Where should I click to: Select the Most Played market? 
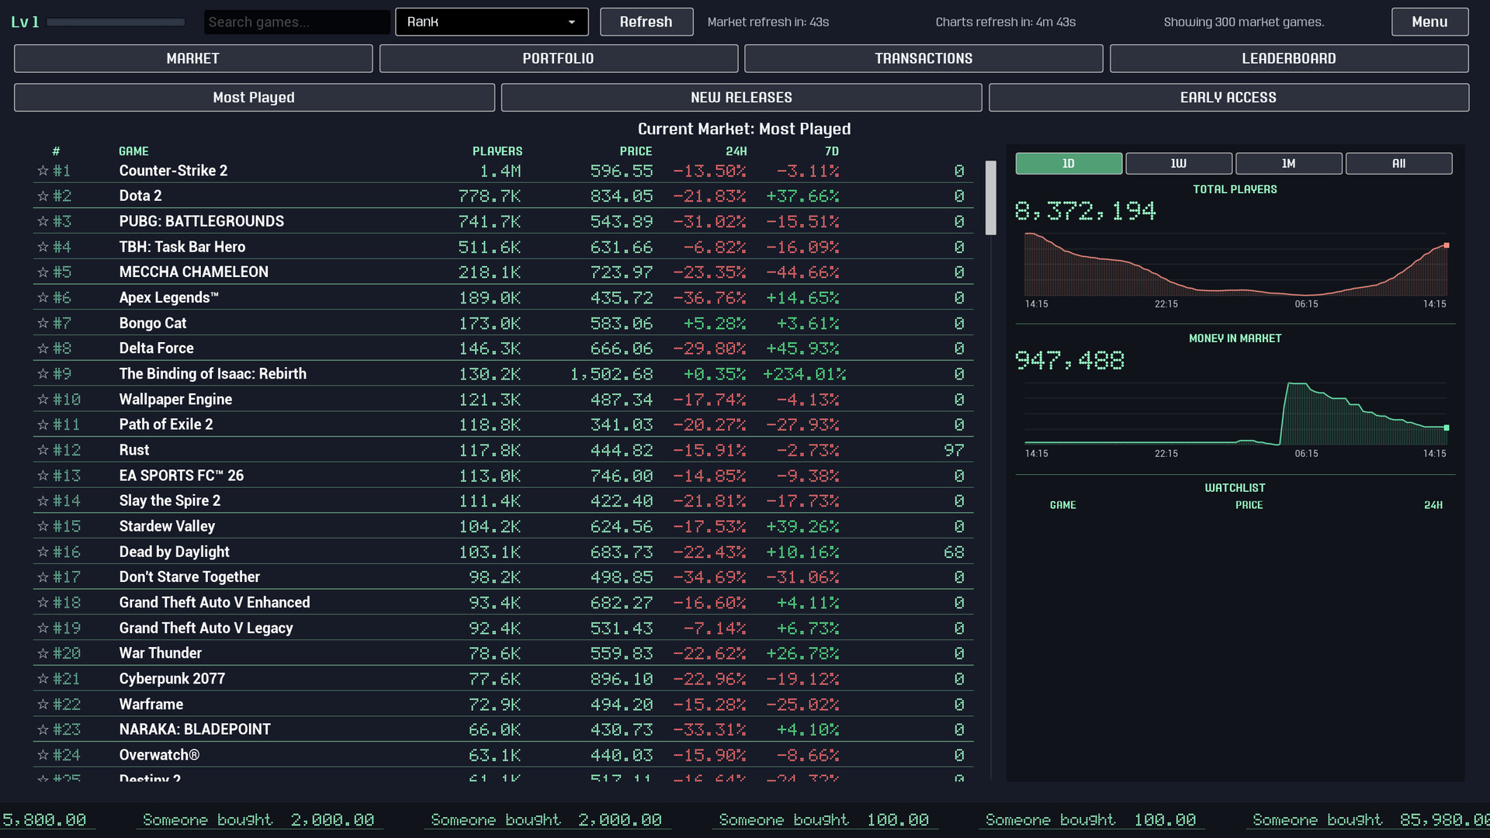coord(254,98)
